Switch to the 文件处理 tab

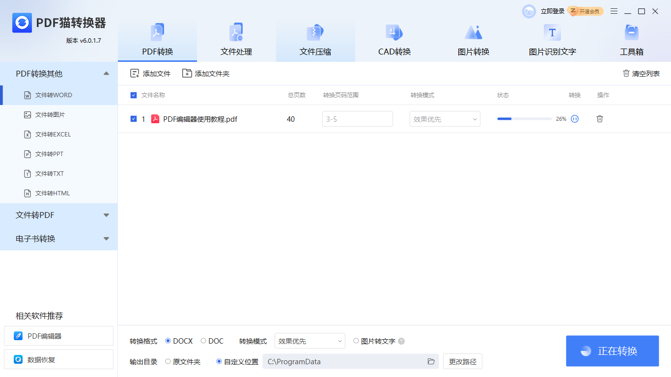[236, 41]
